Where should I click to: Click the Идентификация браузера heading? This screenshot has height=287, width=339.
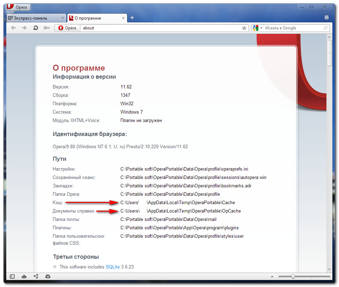pos(90,134)
